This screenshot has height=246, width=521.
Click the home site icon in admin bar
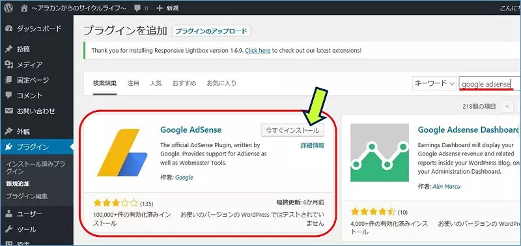24,8
